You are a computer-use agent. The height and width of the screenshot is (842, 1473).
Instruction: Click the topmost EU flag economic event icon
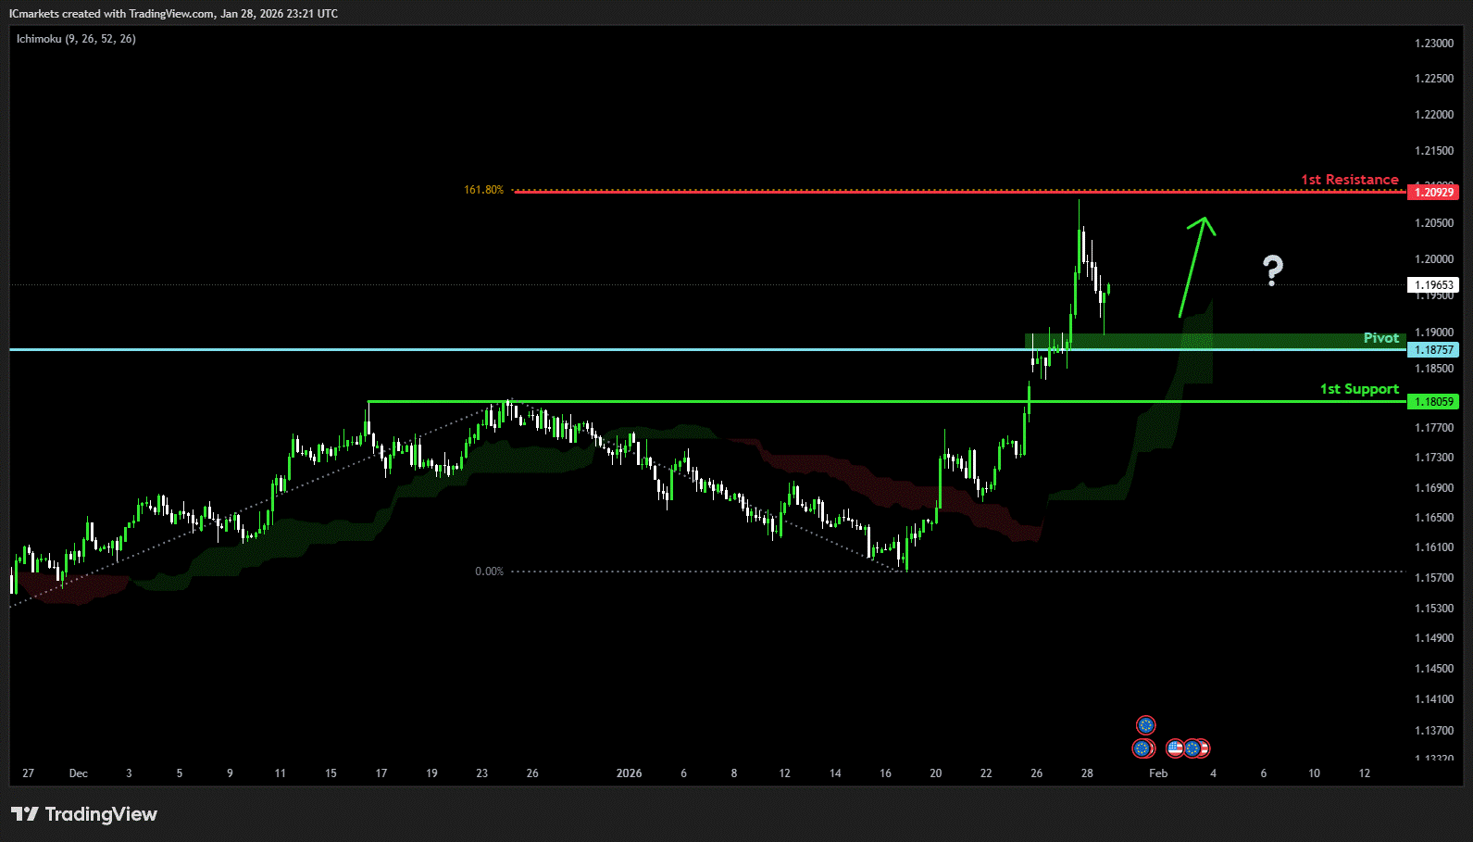(x=1145, y=724)
